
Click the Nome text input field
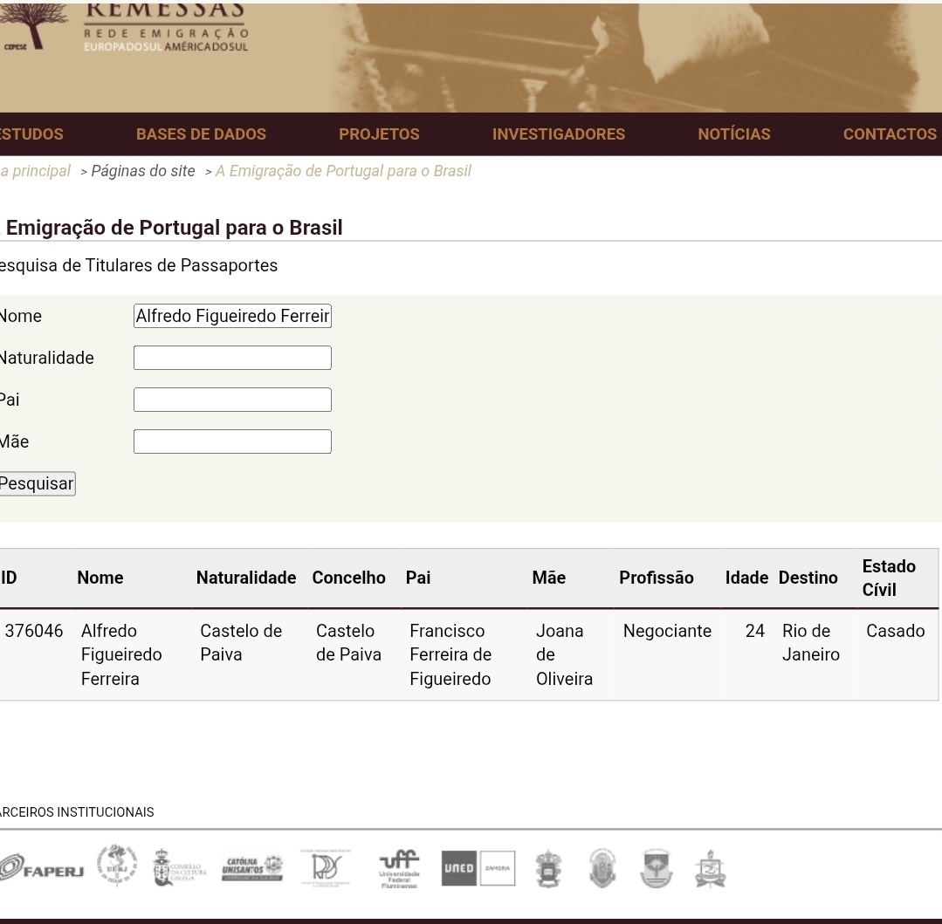(x=232, y=316)
